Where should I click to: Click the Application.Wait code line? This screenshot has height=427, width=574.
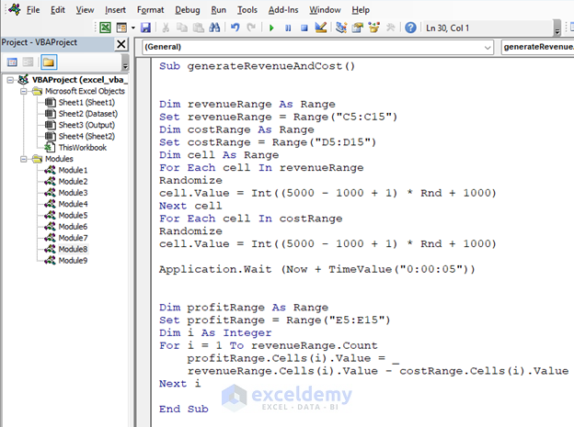point(317,269)
